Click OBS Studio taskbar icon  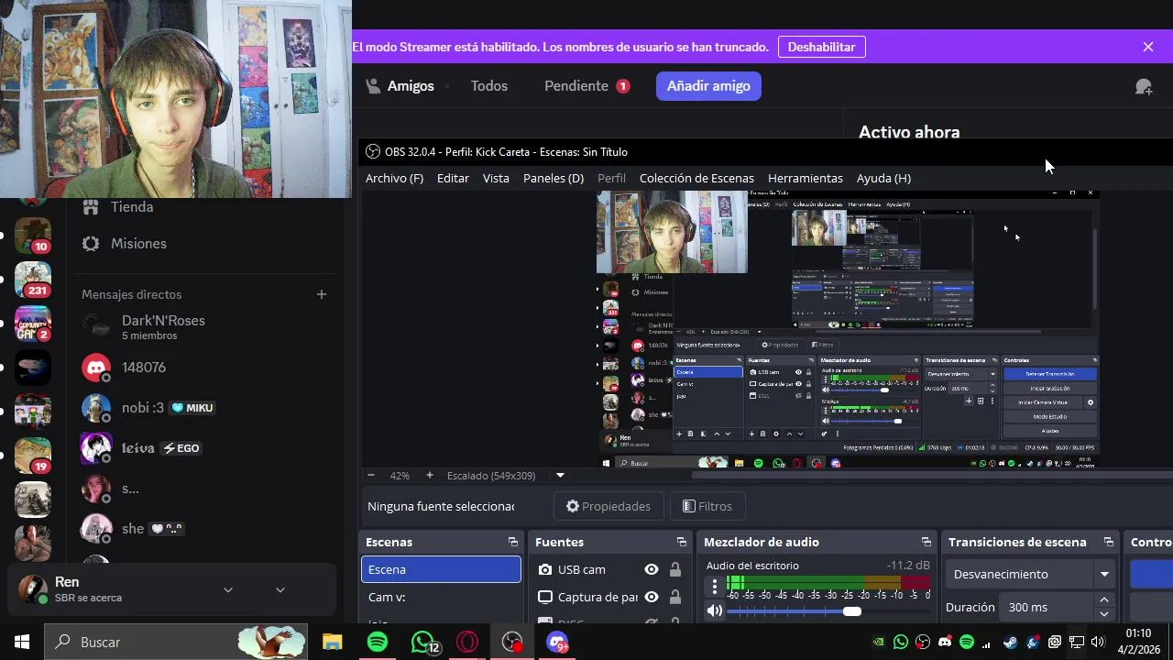point(512,643)
